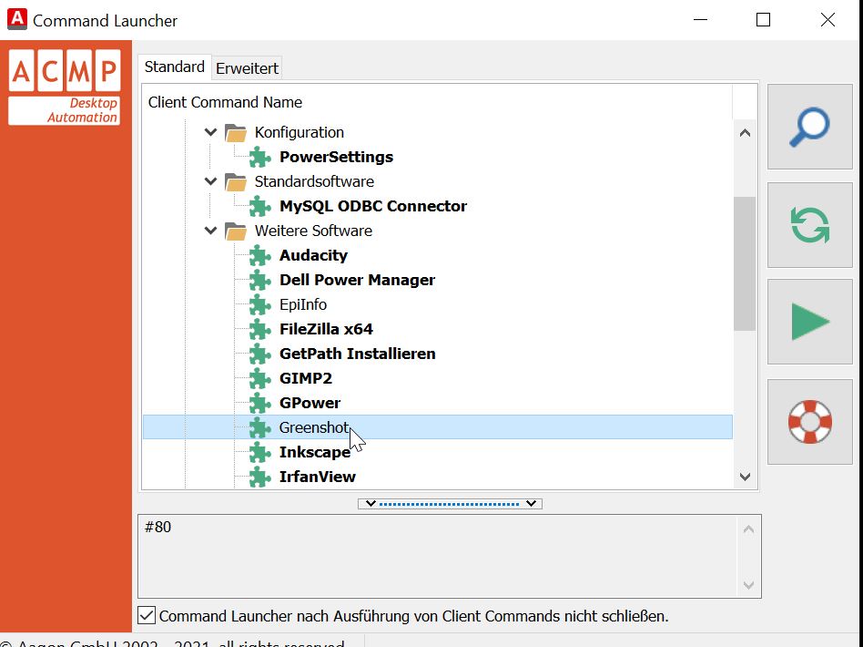863x647 pixels.
Task: Uncheck the keep Command Launcher open checkbox
Action: point(147,615)
